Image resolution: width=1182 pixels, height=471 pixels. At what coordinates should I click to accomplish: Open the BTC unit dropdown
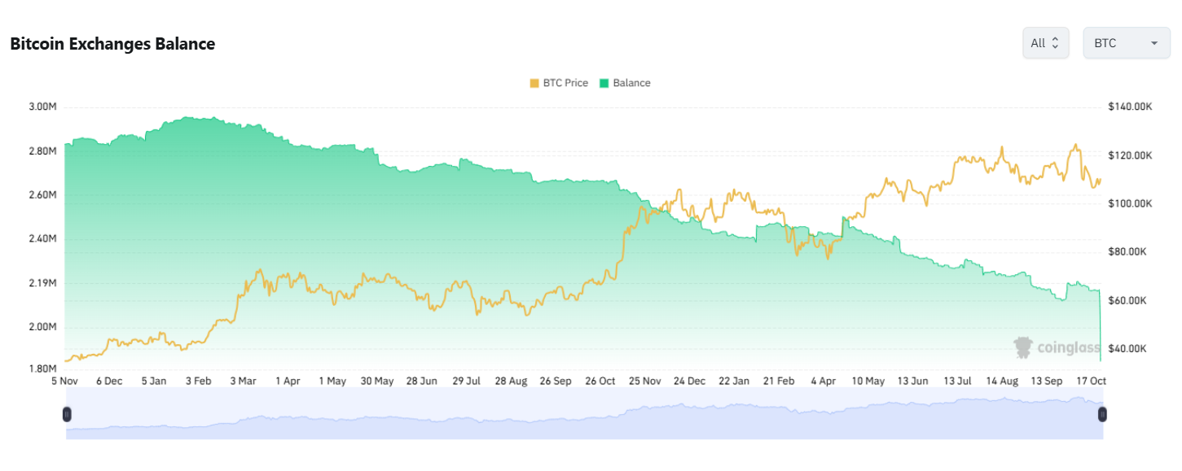pos(1126,43)
